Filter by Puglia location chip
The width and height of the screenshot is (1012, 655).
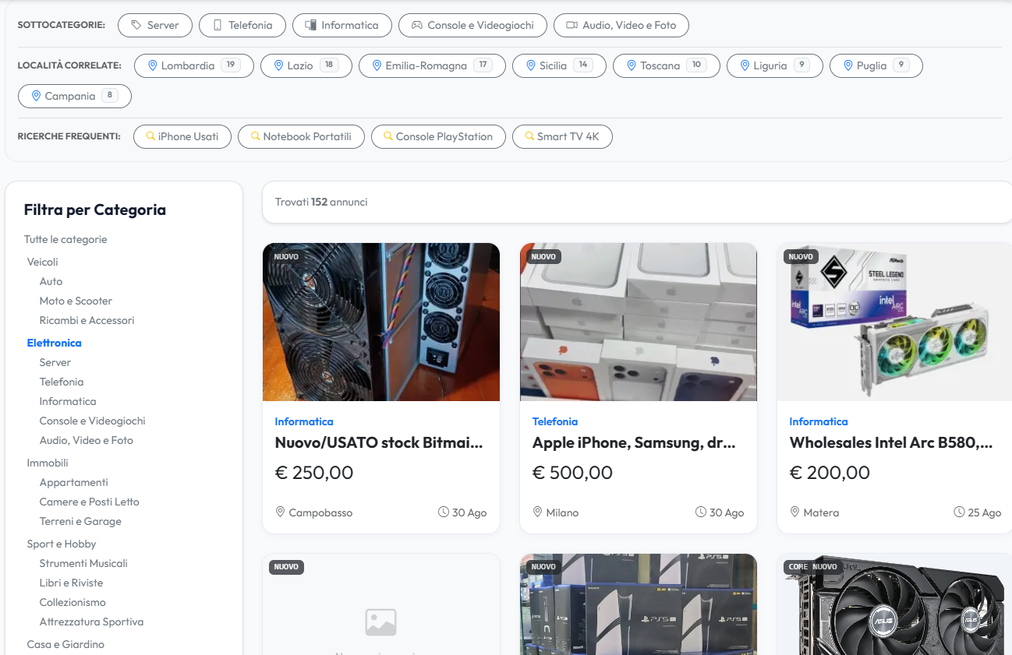click(876, 65)
